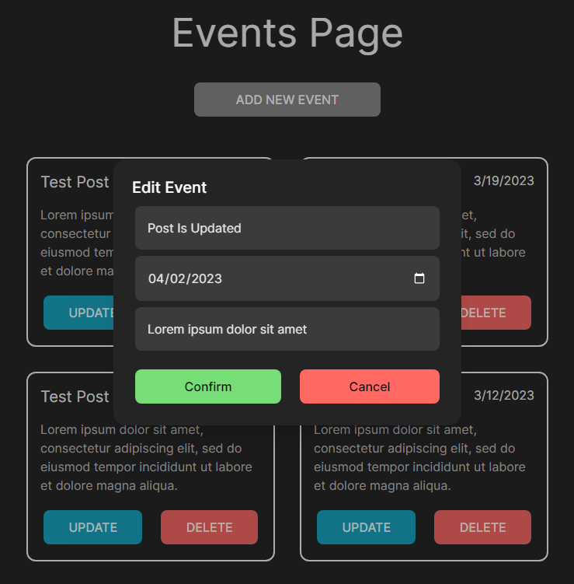
Task: Click the description text of the 3/12/2023 card
Action: (x=419, y=458)
